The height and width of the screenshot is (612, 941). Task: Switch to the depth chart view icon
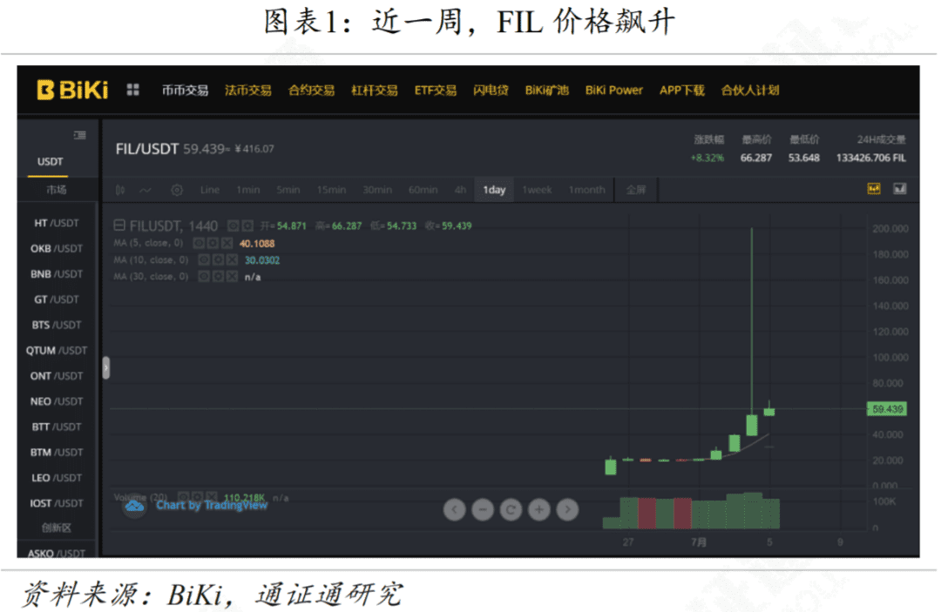pyautogui.click(x=899, y=189)
